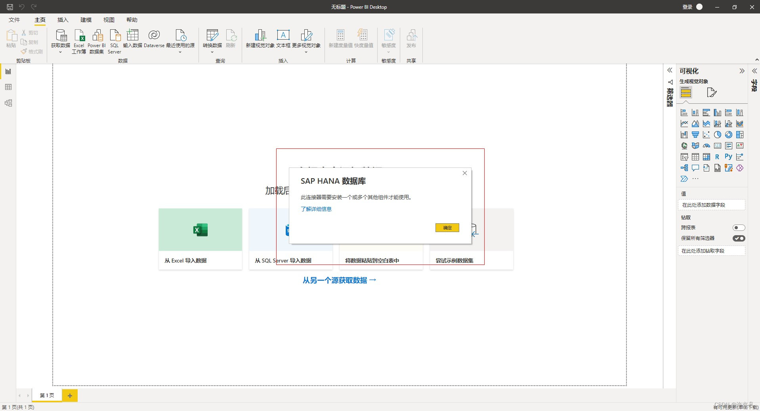Expand the 获取数据 dropdown
Viewport: 760px width, 411px height.
(x=61, y=52)
